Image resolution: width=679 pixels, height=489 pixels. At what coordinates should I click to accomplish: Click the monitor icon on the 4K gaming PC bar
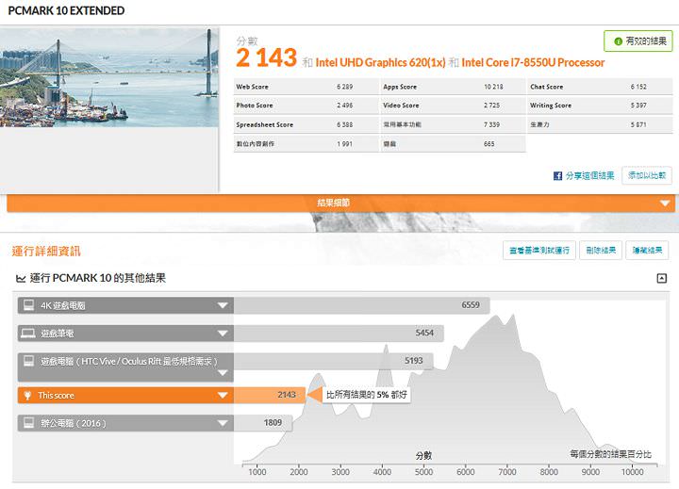pyautogui.click(x=28, y=305)
